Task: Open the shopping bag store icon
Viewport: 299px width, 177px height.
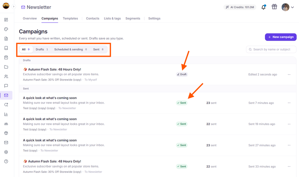Action: pos(6,58)
